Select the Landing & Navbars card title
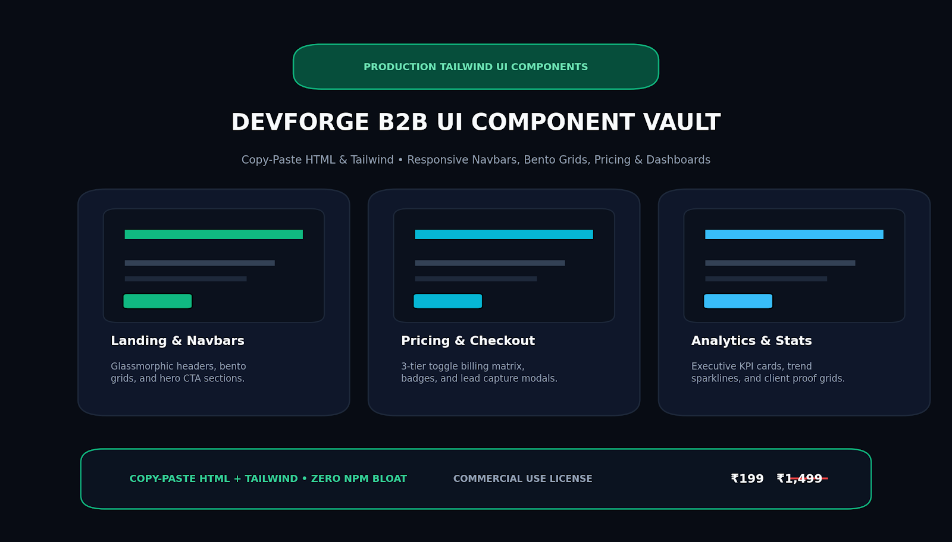The image size is (952, 542). 177,341
